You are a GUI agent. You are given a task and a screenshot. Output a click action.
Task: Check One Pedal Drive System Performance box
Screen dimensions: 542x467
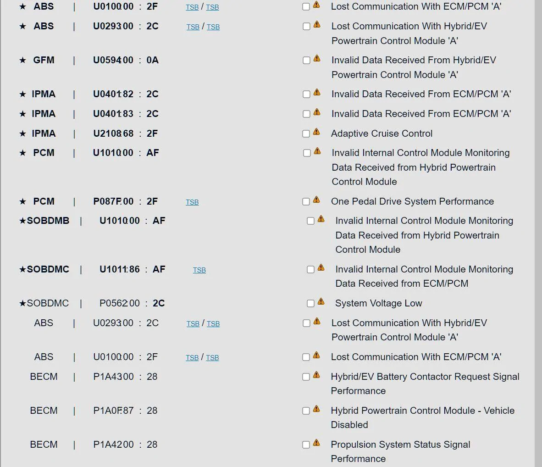pyautogui.click(x=306, y=202)
